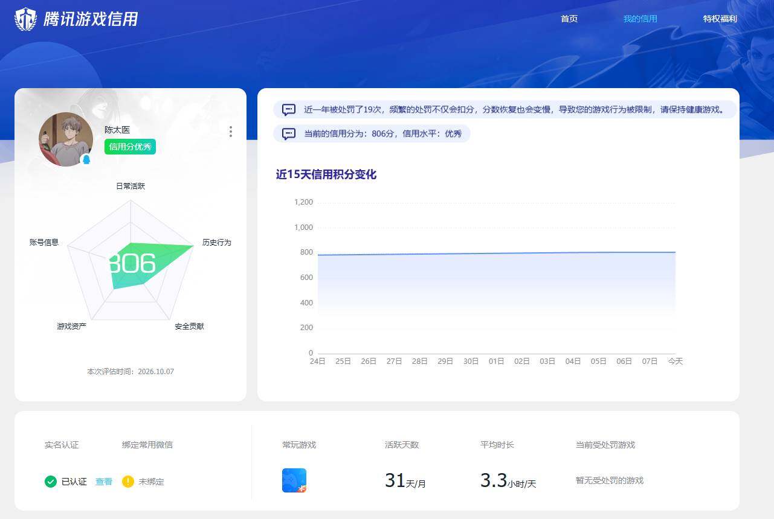This screenshot has height=519, width=774.
Task: Click the Tencent Game Credit shield logo
Action: [25, 19]
